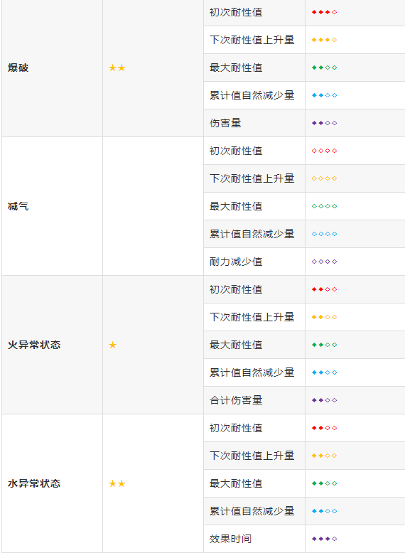Select the 减气 row header
Viewport: 405px width, 553px height.
click(18, 206)
